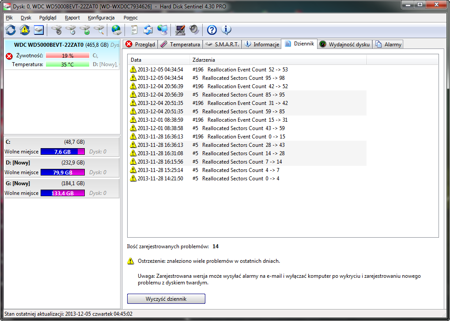Click warning icon for 2013-11-28 14:21:50 entry
The height and width of the screenshot is (321, 450).
133,178
